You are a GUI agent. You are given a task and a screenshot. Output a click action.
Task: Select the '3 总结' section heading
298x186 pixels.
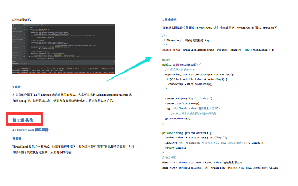point(16,87)
